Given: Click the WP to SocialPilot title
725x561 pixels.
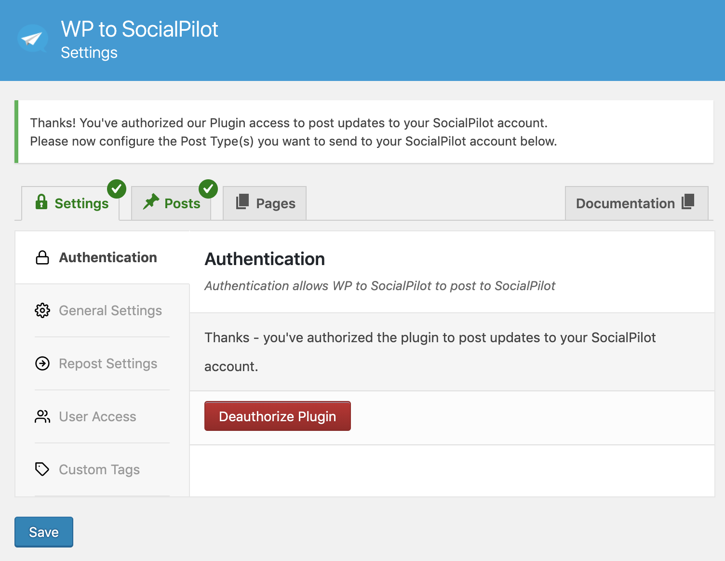Looking at the screenshot, I should click(139, 29).
